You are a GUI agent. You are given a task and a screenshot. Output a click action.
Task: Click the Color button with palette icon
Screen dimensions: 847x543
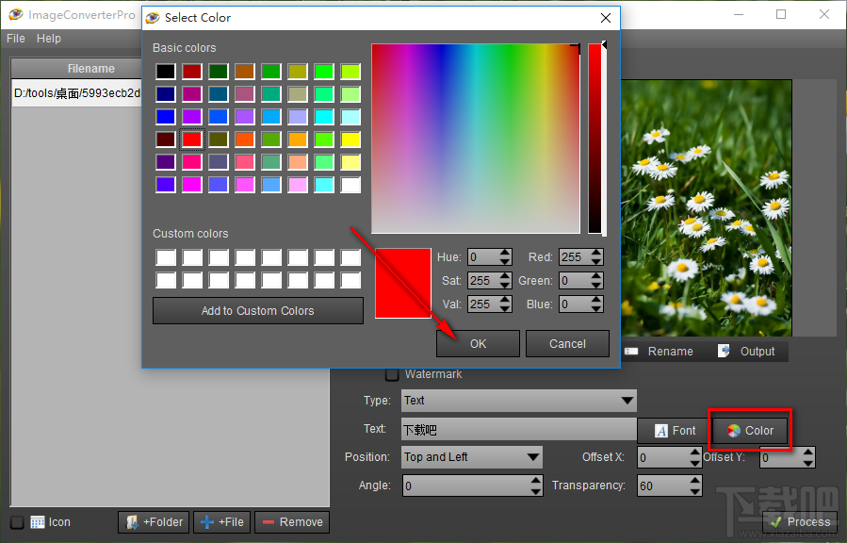(749, 430)
